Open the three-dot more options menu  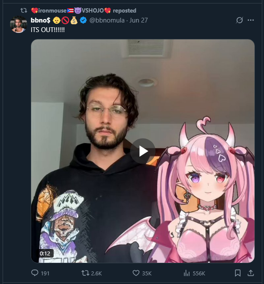click(x=251, y=20)
